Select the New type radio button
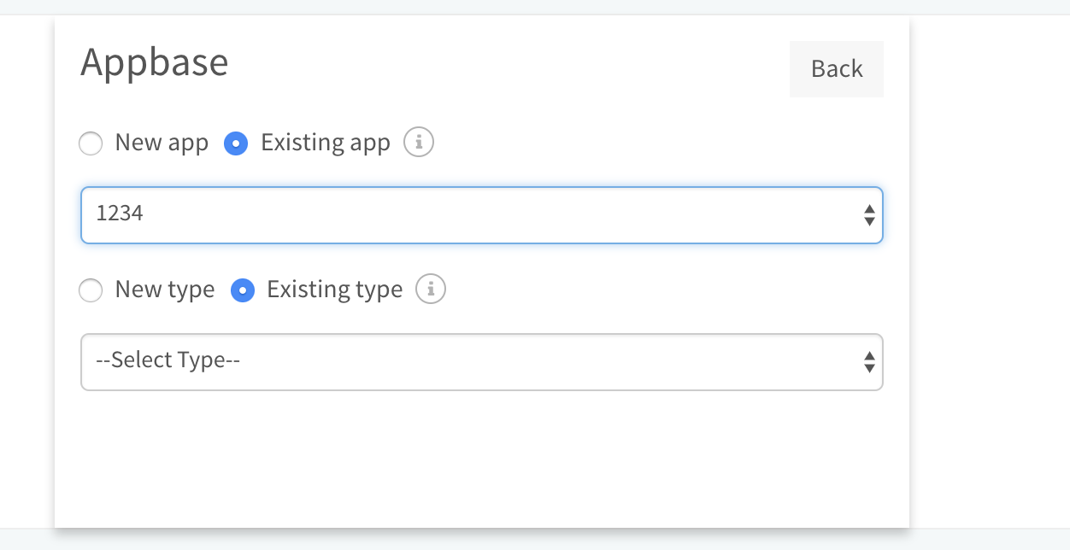1070x550 pixels. 91,290
